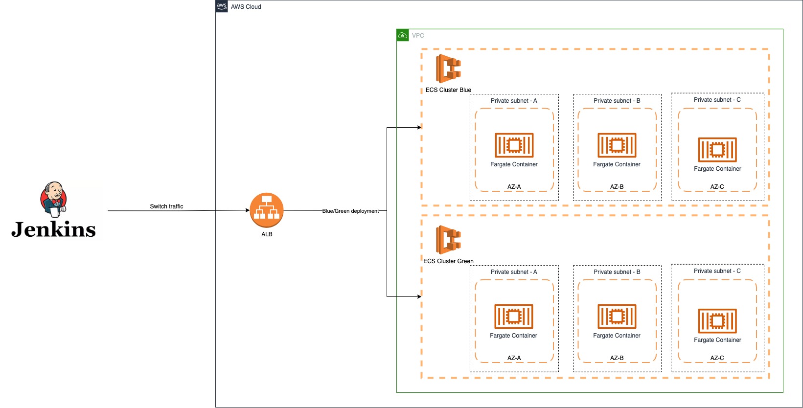Select the "Switch traffic" arrow label
This screenshot has height=408, width=803.
pyautogui.click(x=166, y=206)
